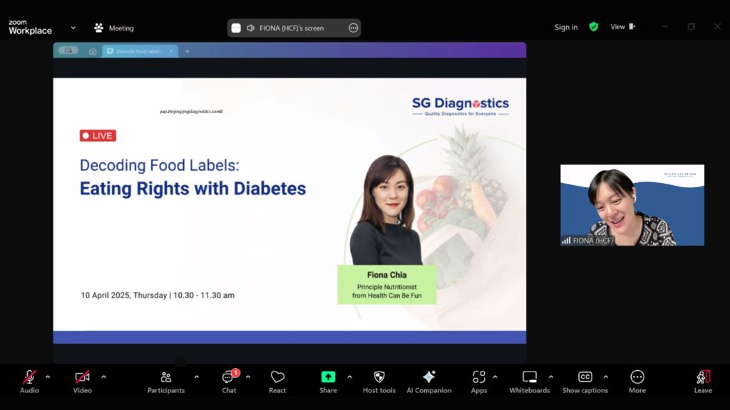The width and height of the screenshot is (730, 410).
Task: Start camera with the Video button
Action: coord(83,382)
